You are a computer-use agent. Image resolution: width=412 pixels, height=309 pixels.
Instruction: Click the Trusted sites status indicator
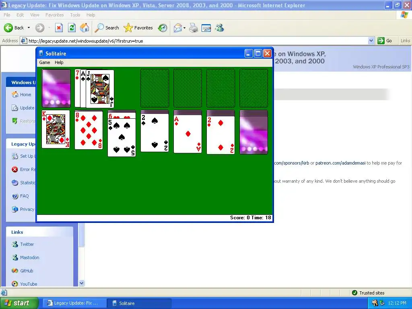[368, 293]
